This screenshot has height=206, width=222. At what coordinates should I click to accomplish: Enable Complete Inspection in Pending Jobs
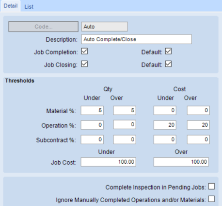pos(211,187)
